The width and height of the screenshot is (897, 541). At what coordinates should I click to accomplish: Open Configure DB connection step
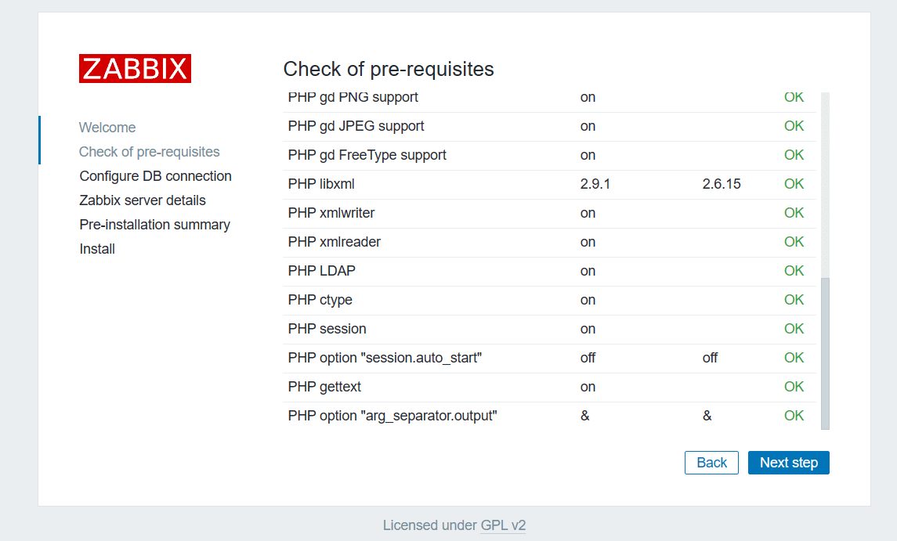156,176
